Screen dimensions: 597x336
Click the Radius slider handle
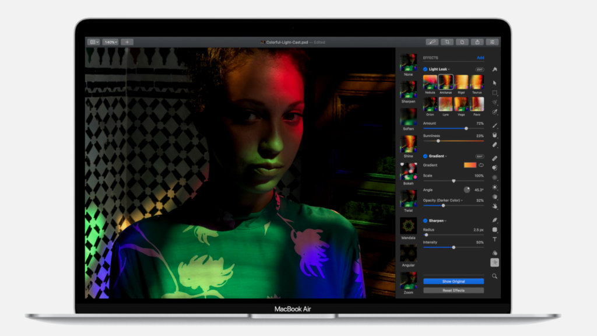pos(426,235)
